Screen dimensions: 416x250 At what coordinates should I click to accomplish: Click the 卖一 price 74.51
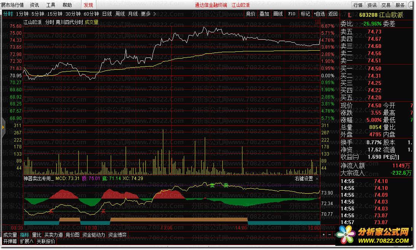pos(375,61)
